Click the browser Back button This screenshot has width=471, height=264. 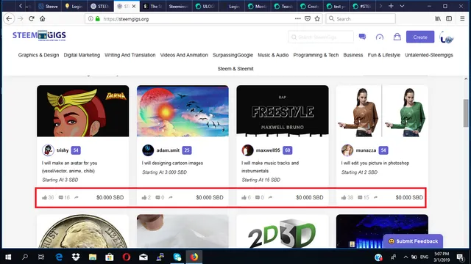(9, 18)
